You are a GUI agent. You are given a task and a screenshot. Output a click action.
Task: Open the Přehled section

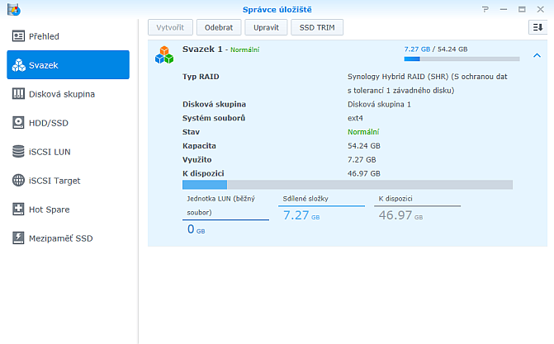click(68, 36)
